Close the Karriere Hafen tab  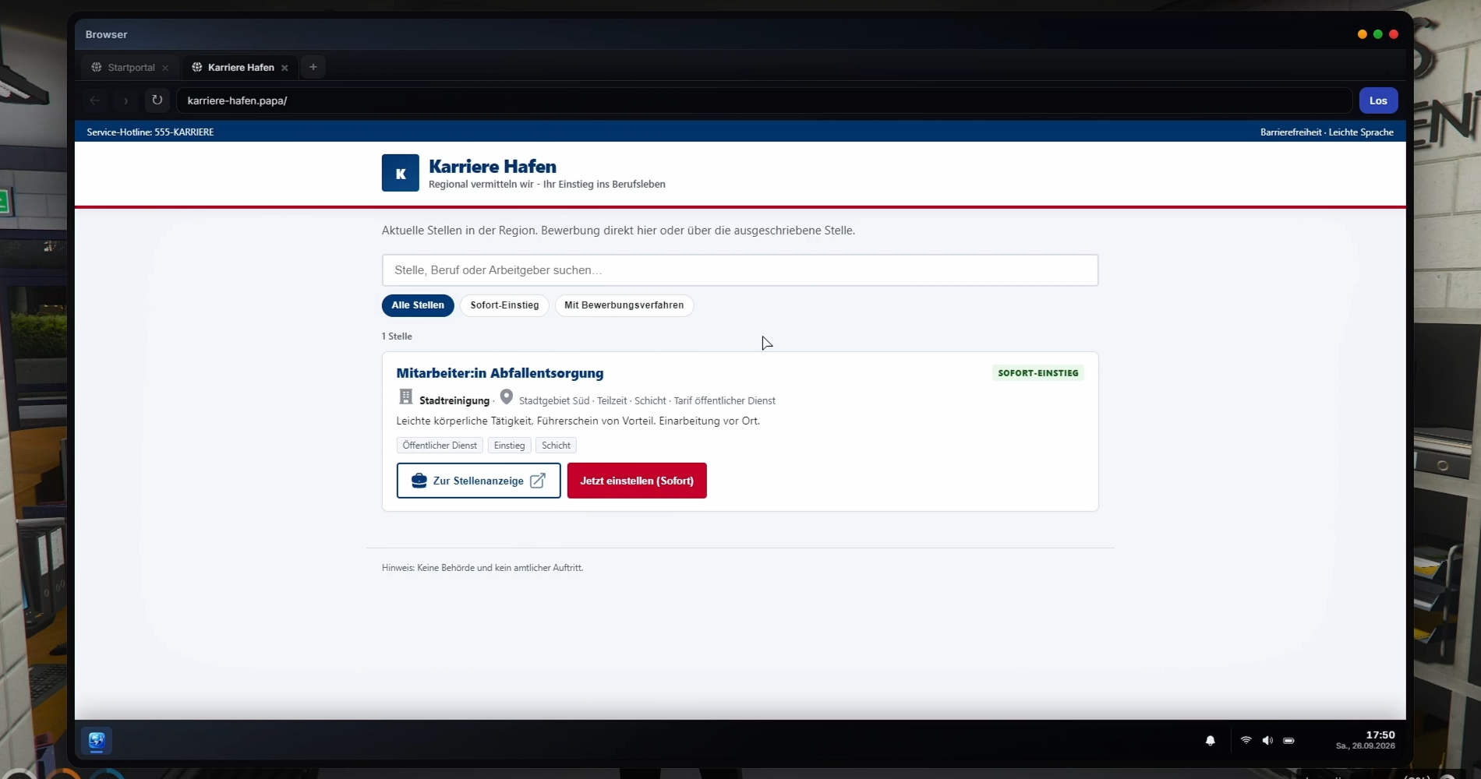[285, 68]
